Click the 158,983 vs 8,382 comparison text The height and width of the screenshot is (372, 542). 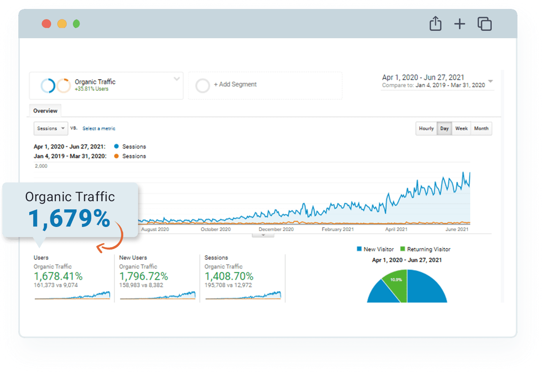click(141, 285)
